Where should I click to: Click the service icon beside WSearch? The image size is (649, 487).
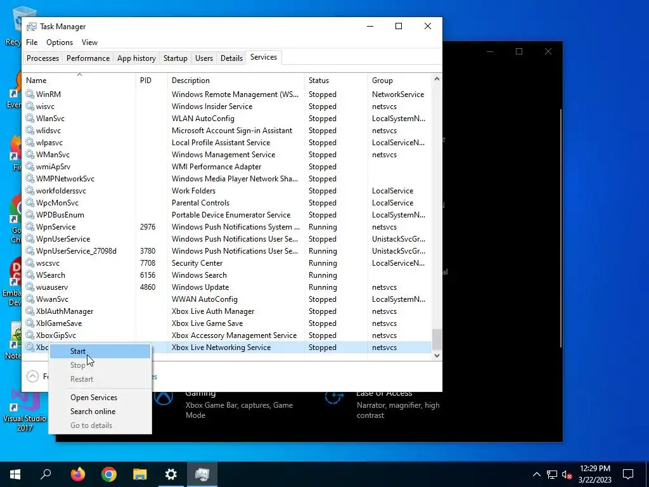tap(30, 275)
